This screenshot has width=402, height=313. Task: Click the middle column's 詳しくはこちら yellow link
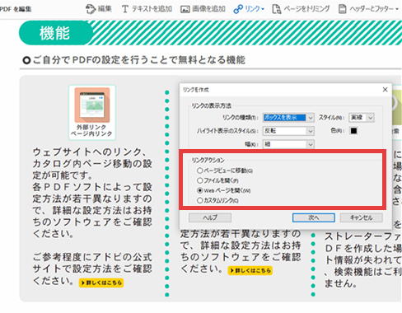tap(250, 270)
